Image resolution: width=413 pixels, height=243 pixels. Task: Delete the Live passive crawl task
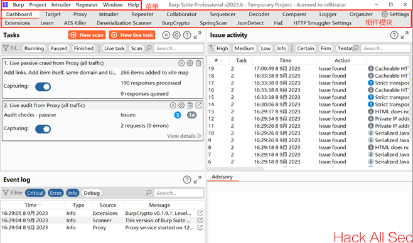click(x=198, y=63)
